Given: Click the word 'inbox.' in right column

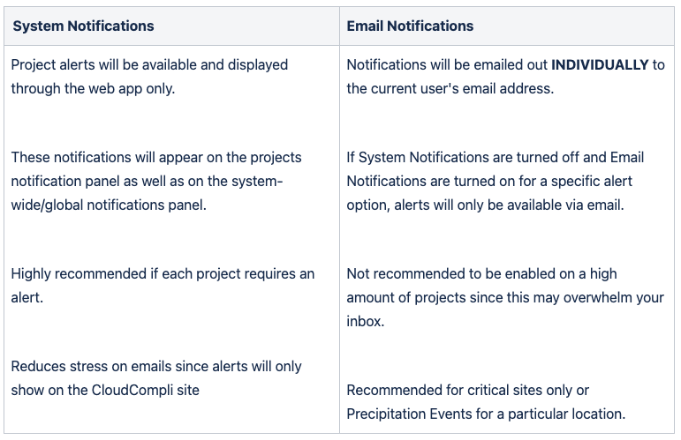Looking at the screenshot, I should pyautogui.click(x=366, y=321).
